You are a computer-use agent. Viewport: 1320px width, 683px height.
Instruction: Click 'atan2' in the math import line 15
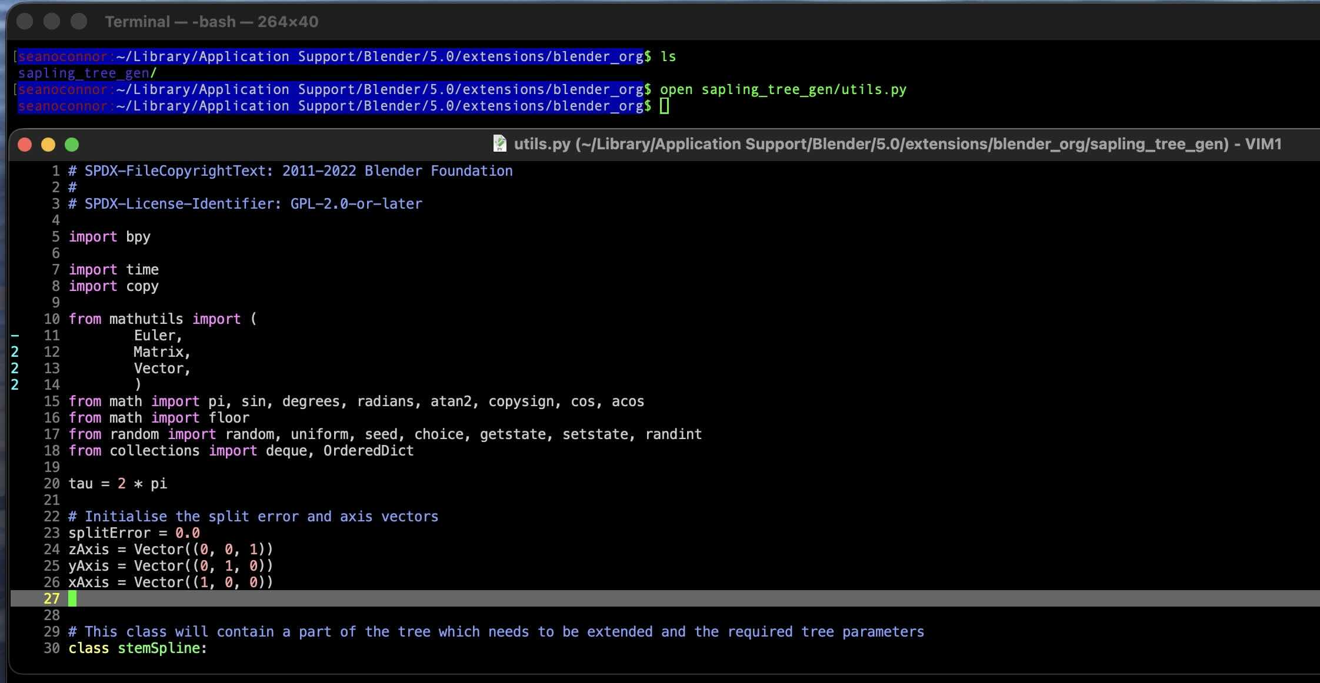(451, 401)
